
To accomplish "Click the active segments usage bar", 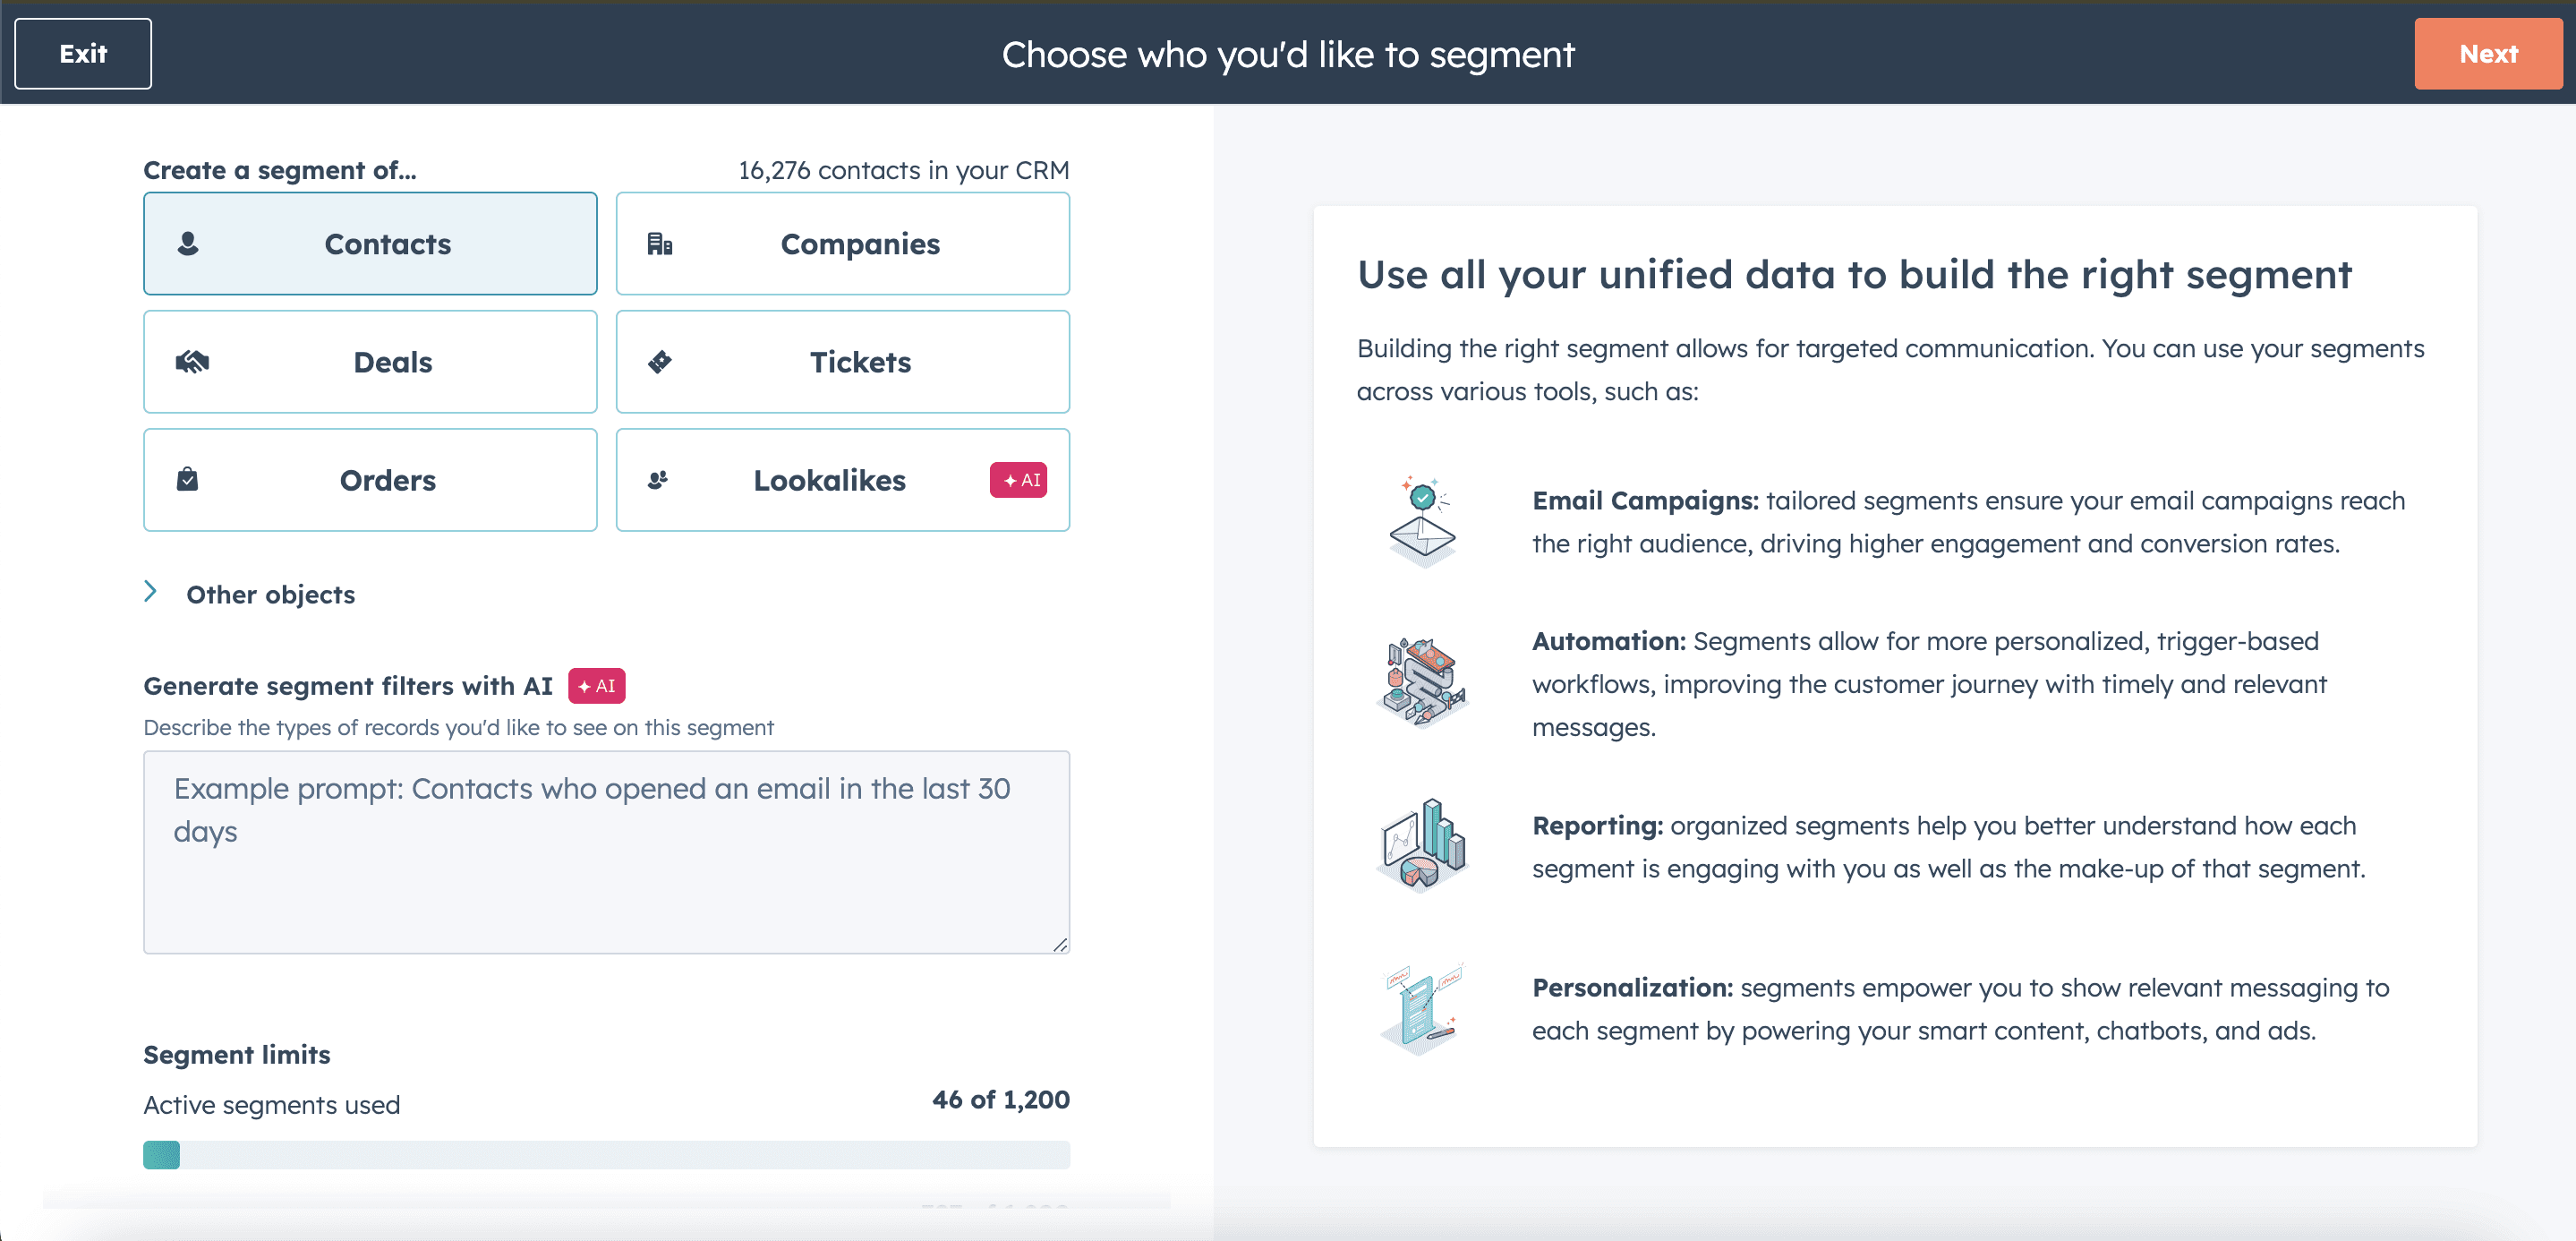I will click(606, 1155).
